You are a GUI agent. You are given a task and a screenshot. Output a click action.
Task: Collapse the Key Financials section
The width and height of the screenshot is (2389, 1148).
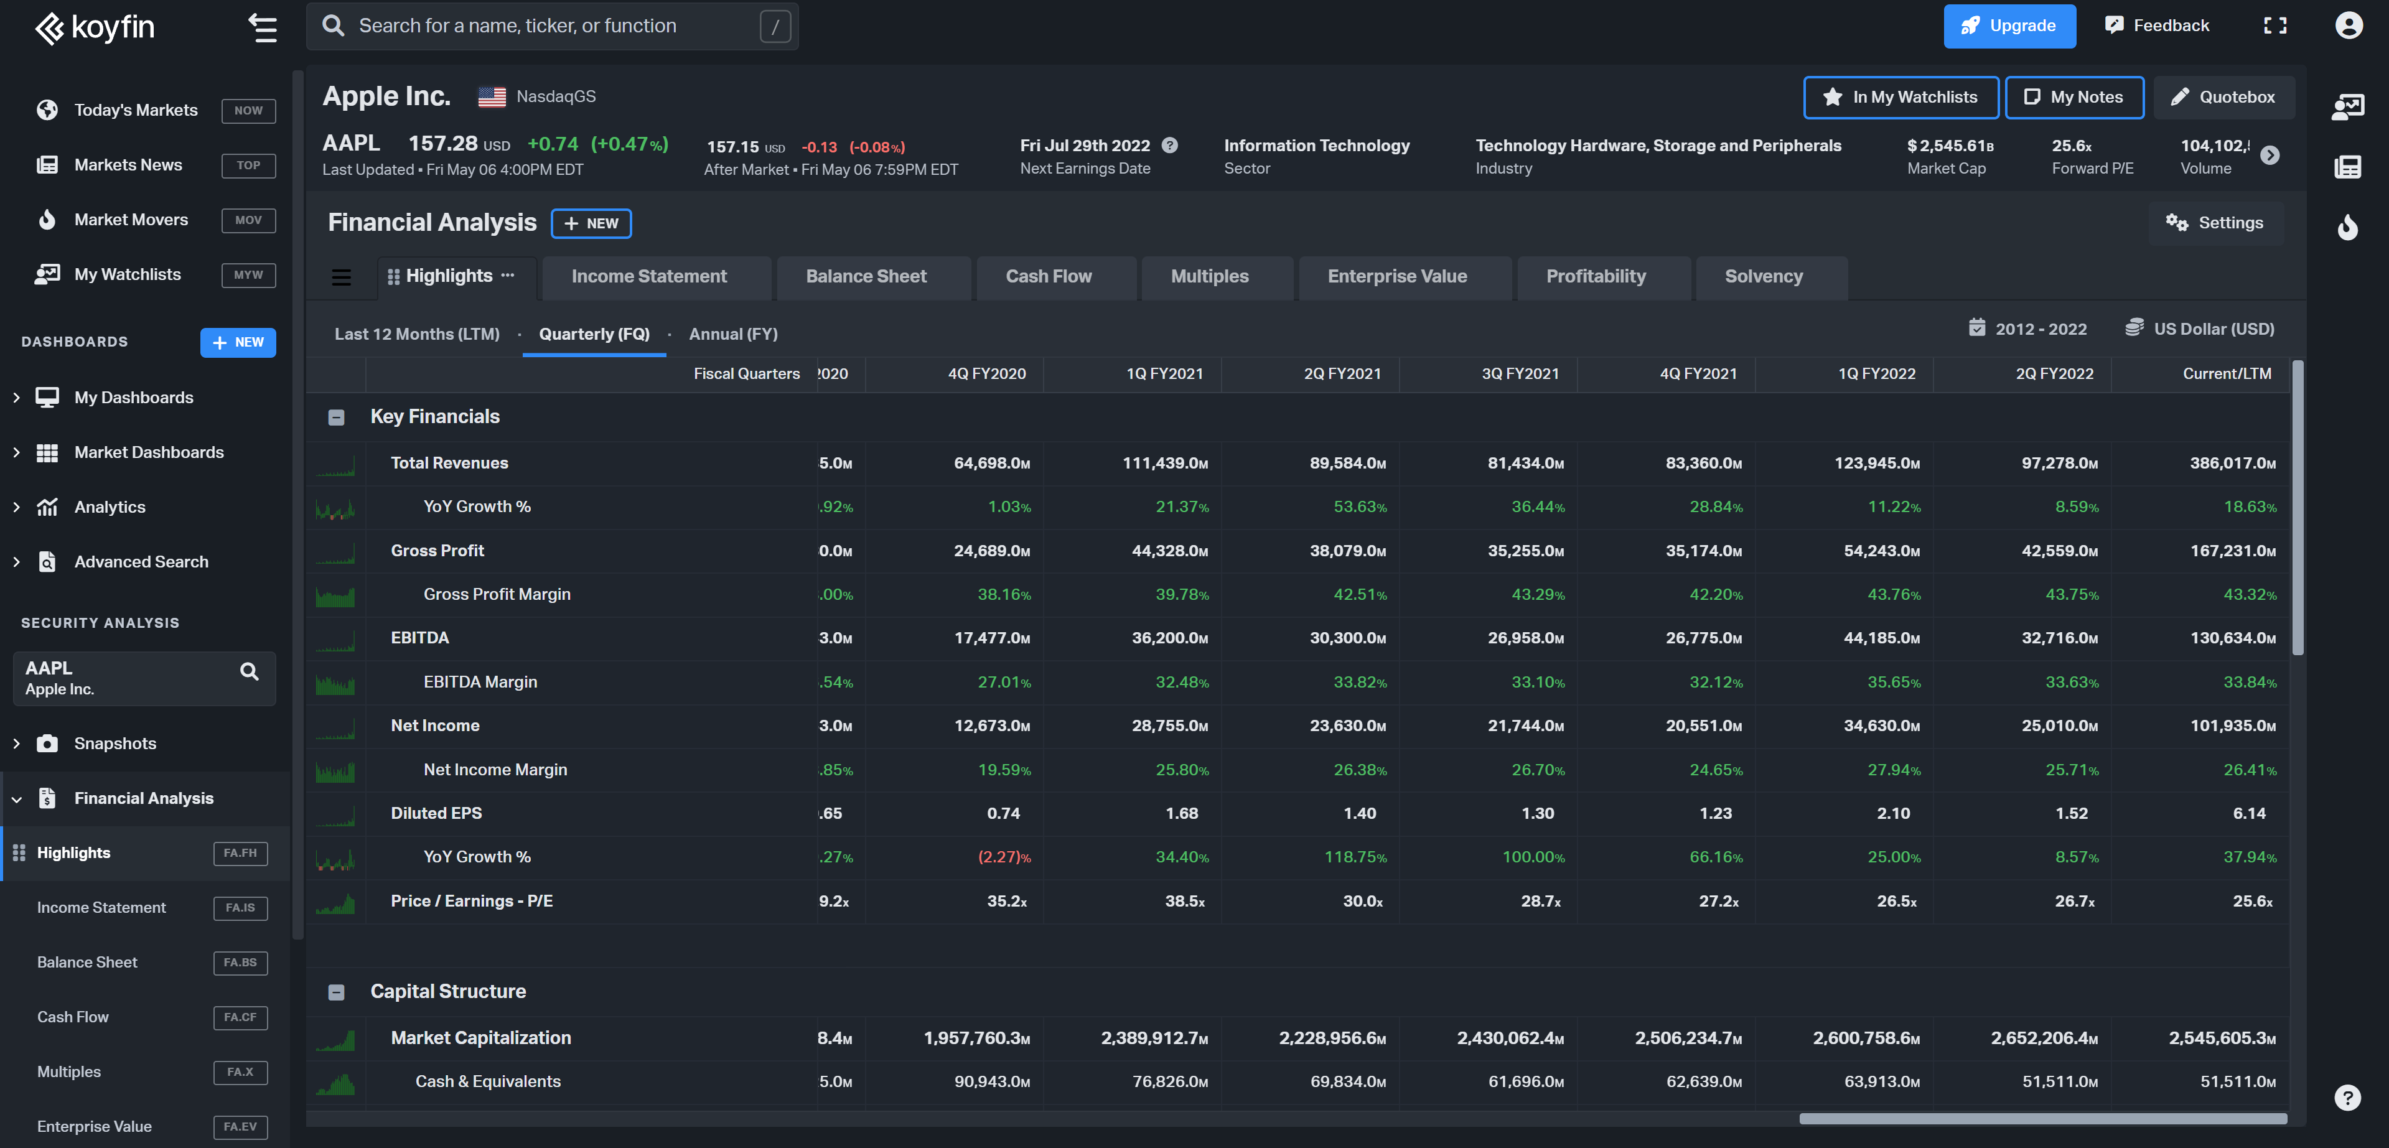tap(337, 418)
